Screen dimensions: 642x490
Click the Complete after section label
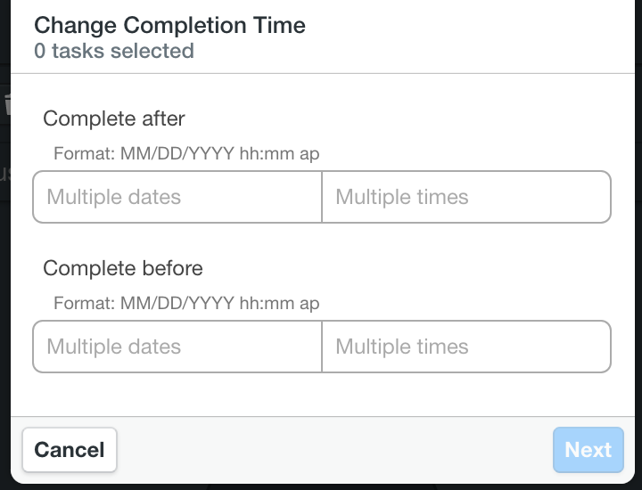[x=114, y=118]
